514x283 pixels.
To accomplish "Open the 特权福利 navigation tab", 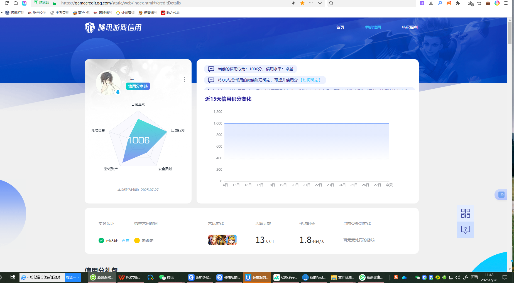I will (x=410, y=27).
